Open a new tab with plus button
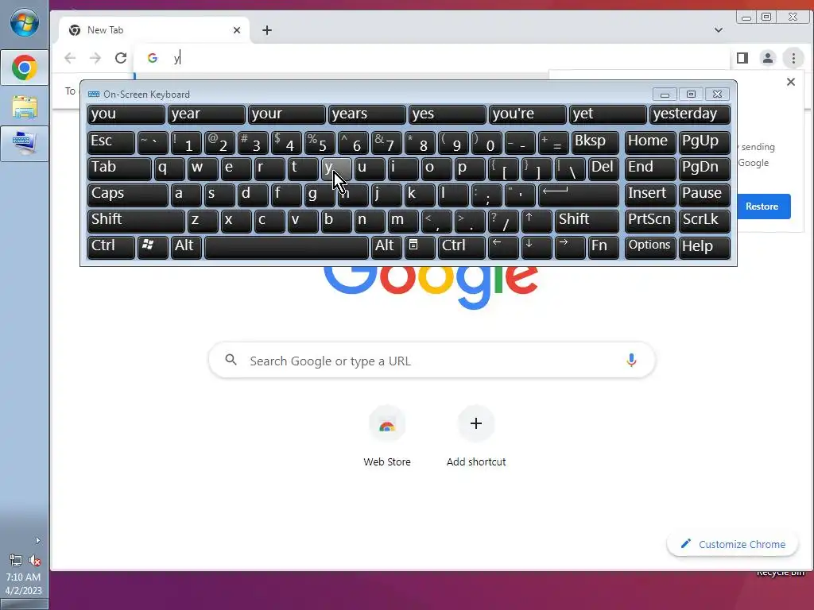The width and height of the screenshot is (814, 610). click(x=267, y=30)
